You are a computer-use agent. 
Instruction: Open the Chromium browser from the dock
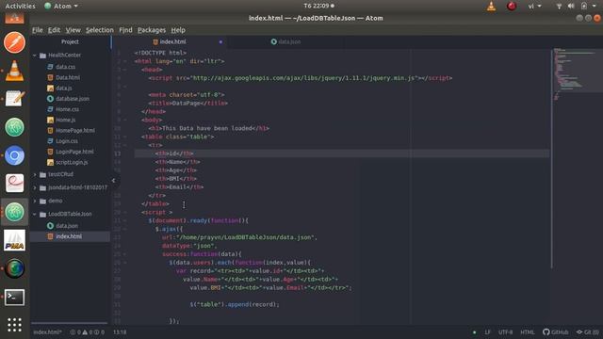click(15, 155)
